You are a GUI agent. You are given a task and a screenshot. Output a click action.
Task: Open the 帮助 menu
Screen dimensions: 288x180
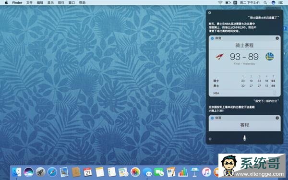pos(82,2)
